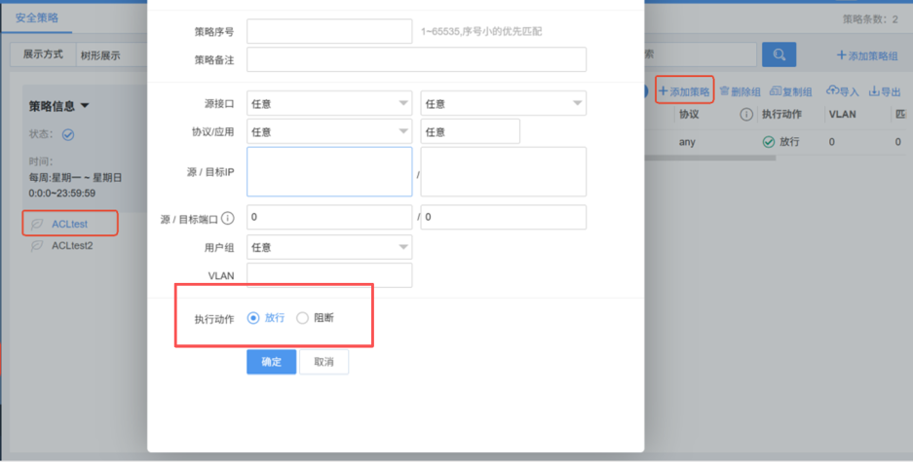This screenshot has width=913, height=462.
Task: Click the info icon next to 协议 column
Action: point(745,115)
